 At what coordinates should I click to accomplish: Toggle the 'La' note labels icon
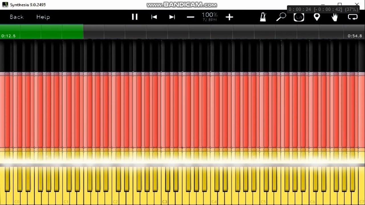[x=299, y=17]
